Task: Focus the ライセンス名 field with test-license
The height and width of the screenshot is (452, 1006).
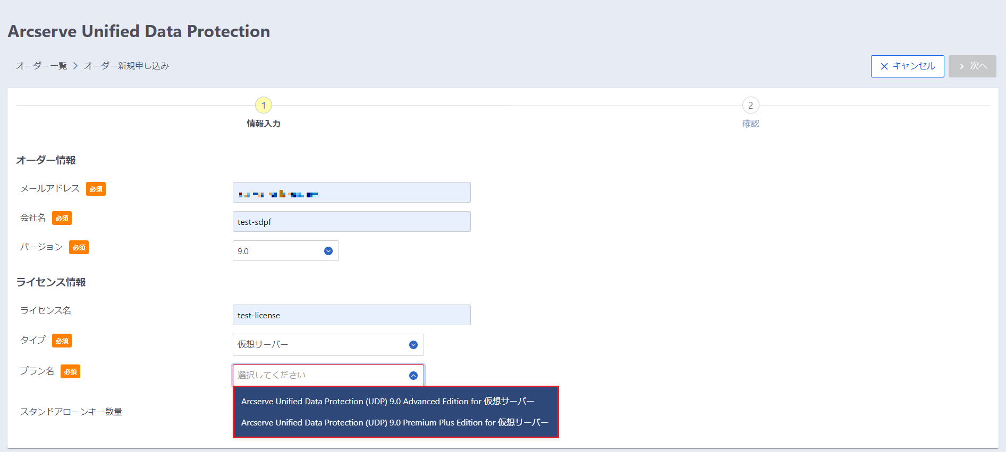Action: [352, 315]
